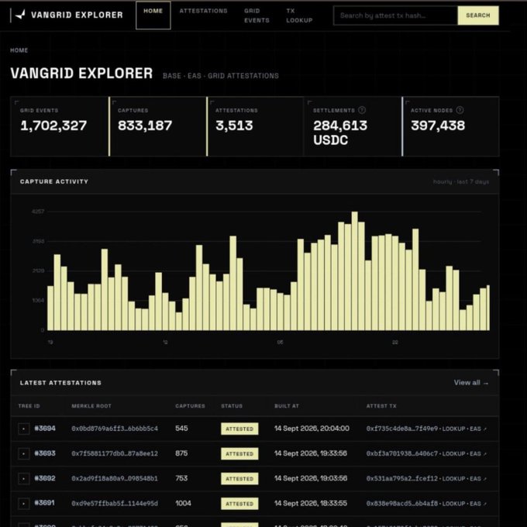The width and height of the screenshot is (527, 527).
Task: Expand the row for tree #3692
Action: click(x=23, y=478)
